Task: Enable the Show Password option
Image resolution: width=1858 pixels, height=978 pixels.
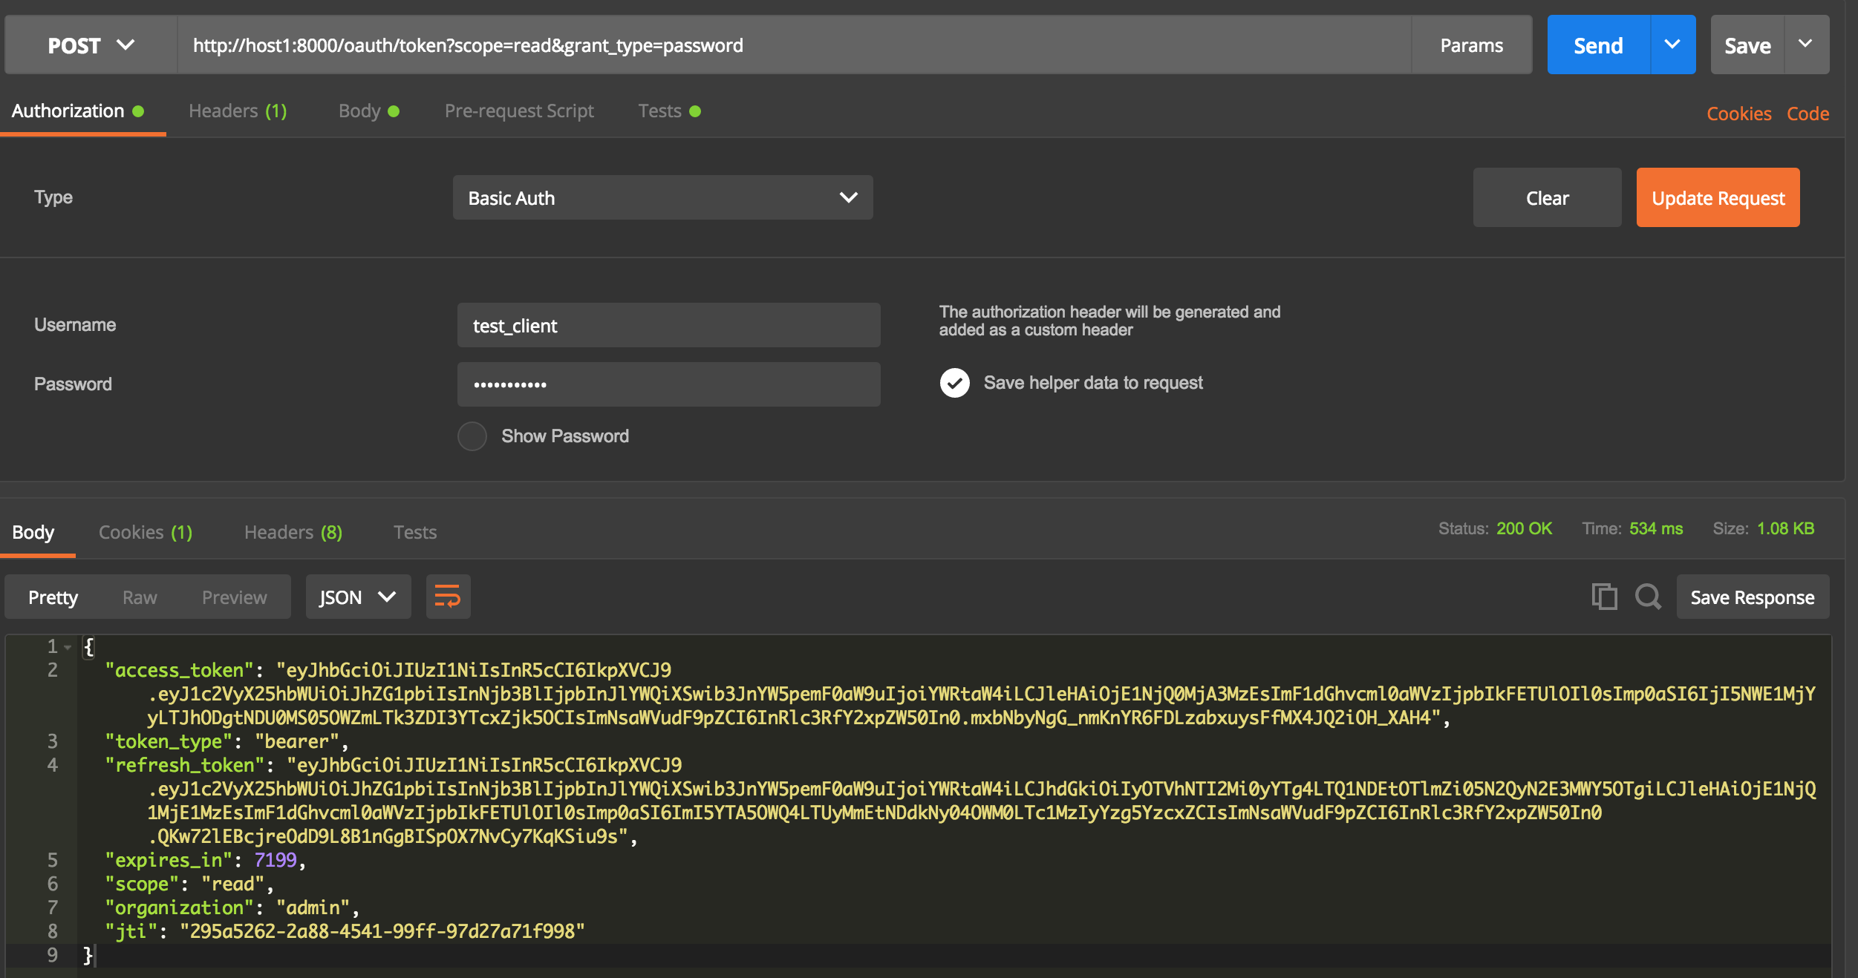Action: point(472,436)
